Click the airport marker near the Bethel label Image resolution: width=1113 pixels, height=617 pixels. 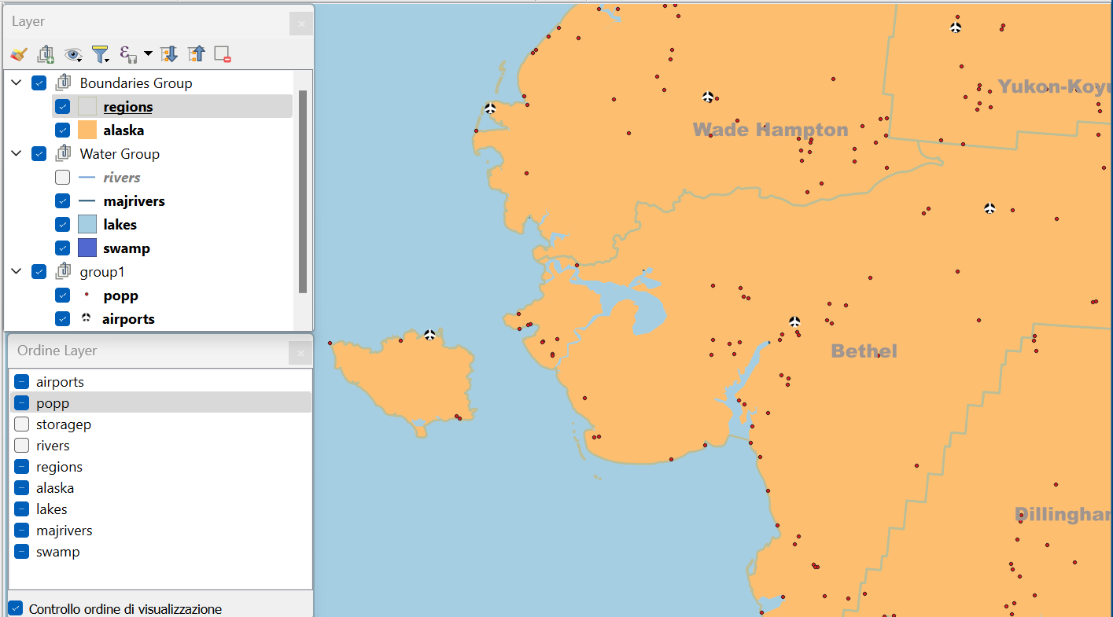click(x=794, y=321)
